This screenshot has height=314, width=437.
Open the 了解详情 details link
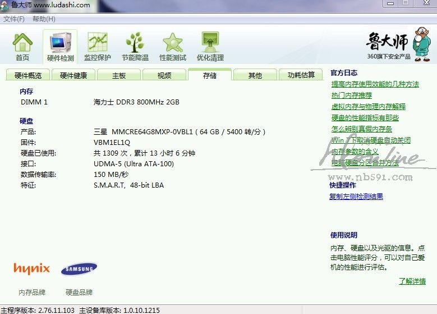[412, 281]
